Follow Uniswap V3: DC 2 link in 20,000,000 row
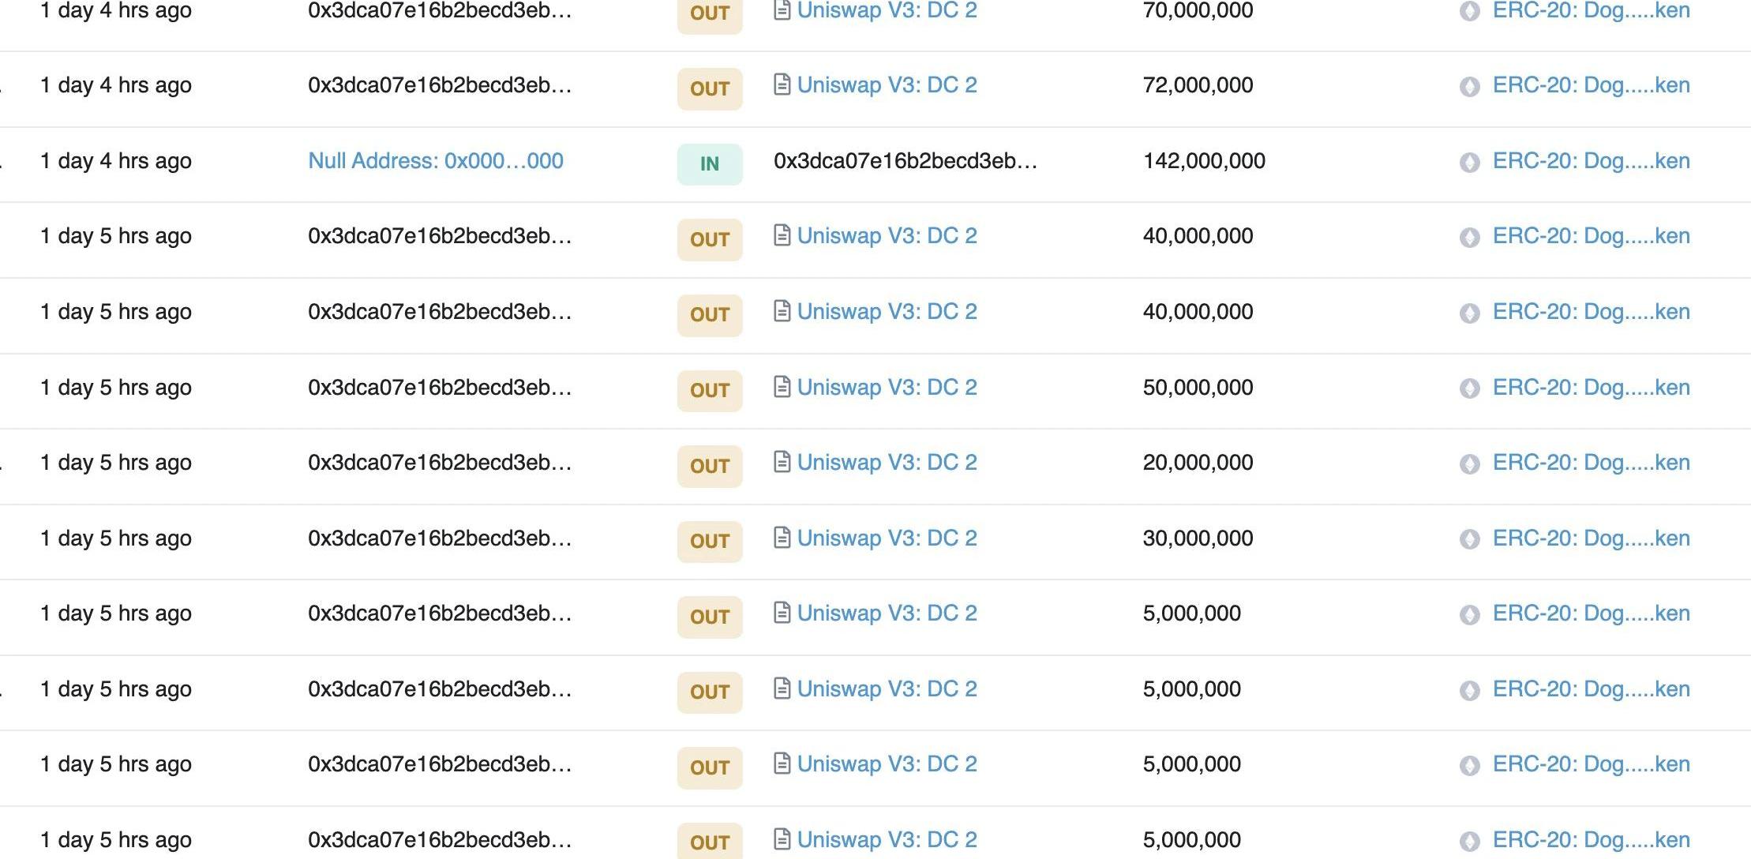This screenshot has width=1751, height=859. [x=887, y=463]
